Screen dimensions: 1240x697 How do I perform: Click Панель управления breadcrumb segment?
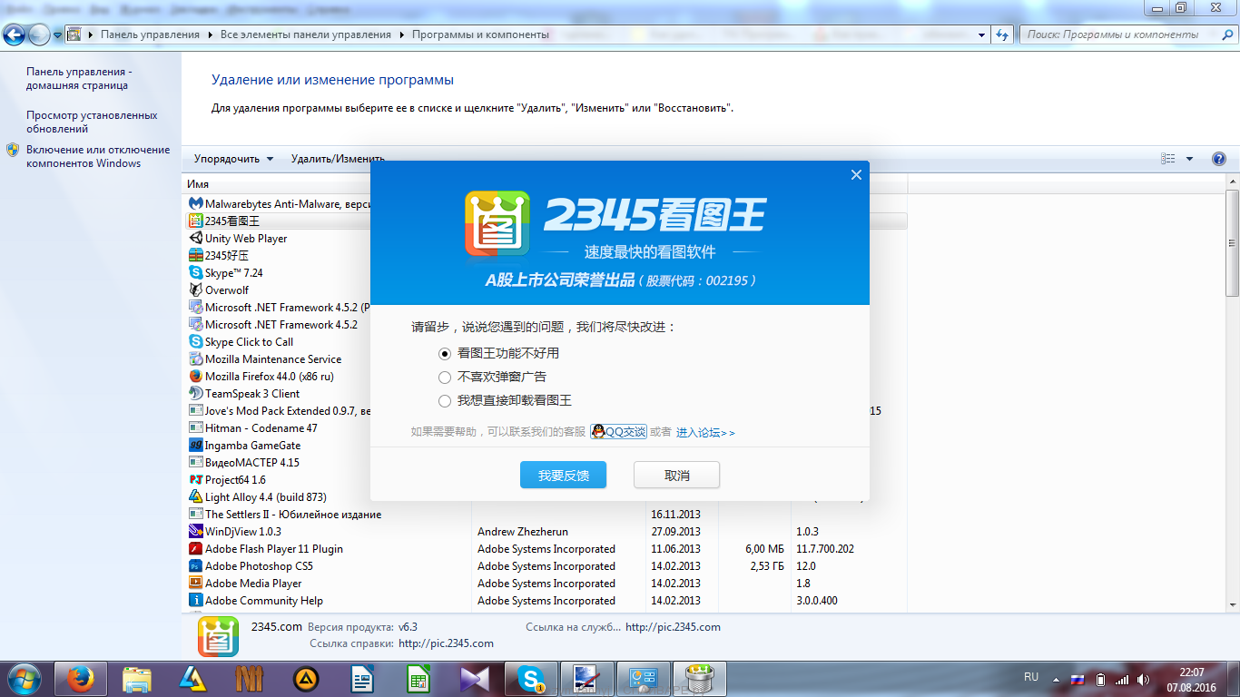tap(150, 34)
